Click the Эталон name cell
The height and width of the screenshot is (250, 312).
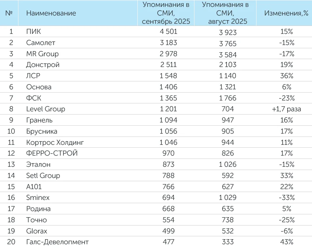pos(38,165)
